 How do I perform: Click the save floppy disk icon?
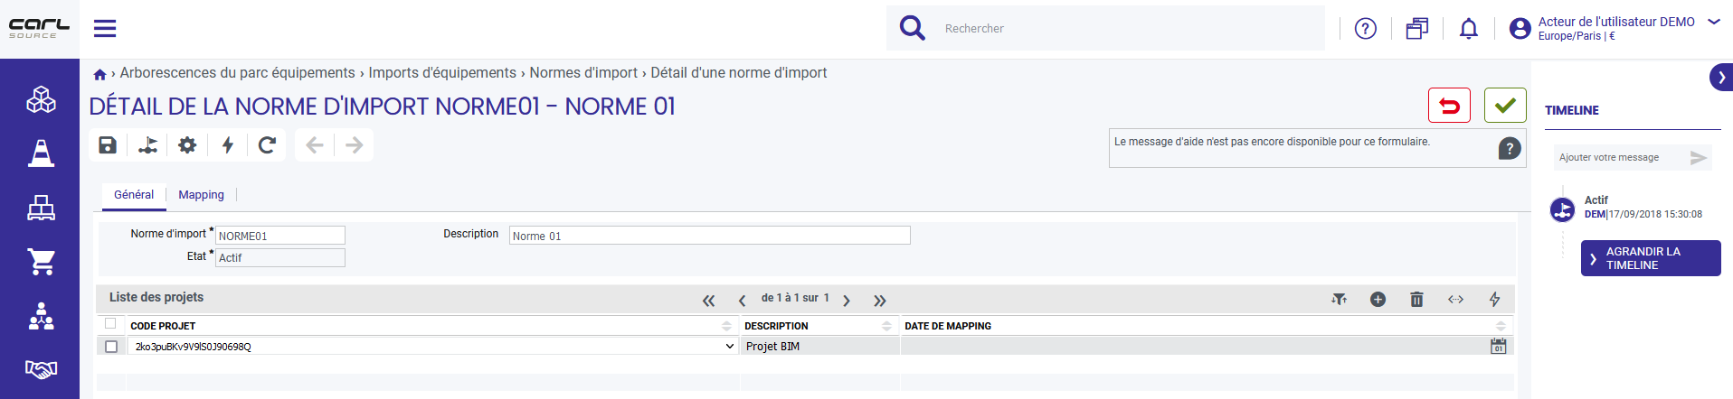pos(108,145)
